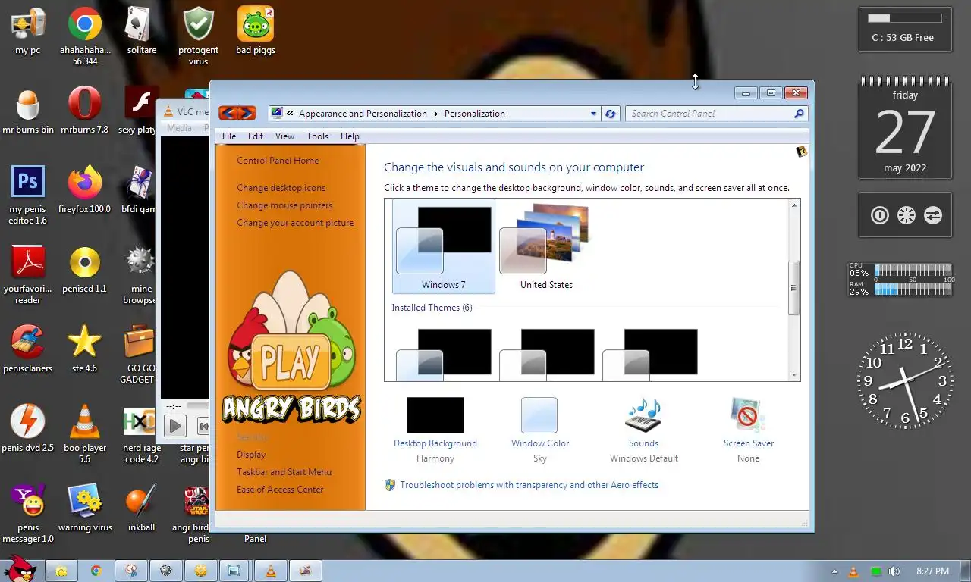Open the solitare card game icon
The height and width of the screenshot is (582, 971).
click(x=142, y=31)
